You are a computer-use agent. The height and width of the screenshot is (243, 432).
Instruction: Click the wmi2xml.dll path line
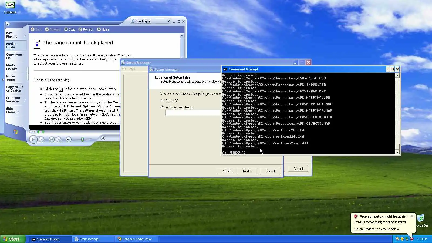265,143
